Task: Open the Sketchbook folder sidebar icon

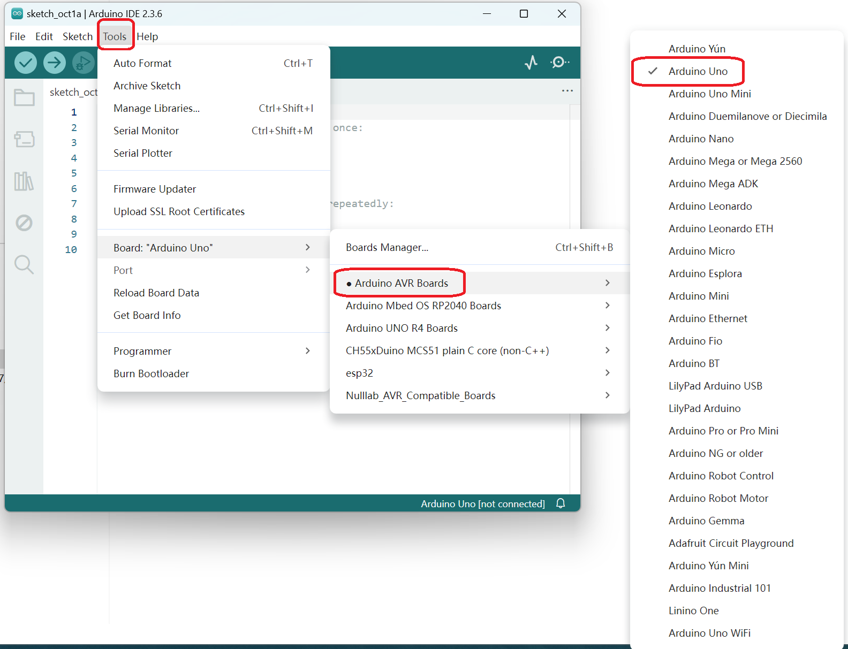Action: click(x=24, y=98)
